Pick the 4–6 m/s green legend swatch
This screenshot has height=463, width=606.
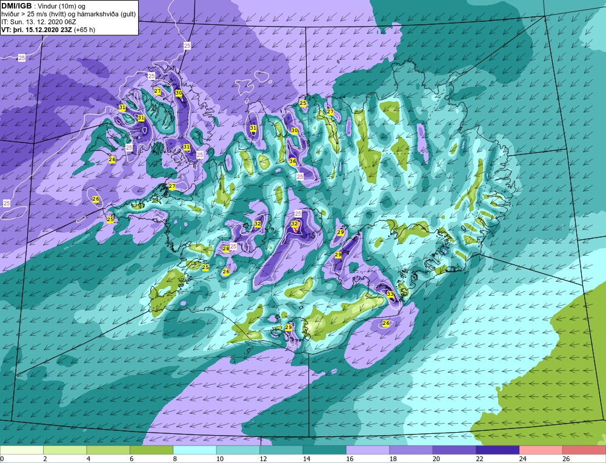point(108,450)
